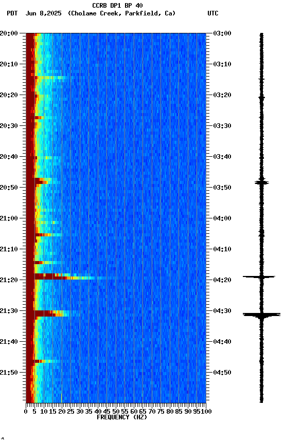
Task: Click the 'PDT' timezone label
Action: coord(12,13)
